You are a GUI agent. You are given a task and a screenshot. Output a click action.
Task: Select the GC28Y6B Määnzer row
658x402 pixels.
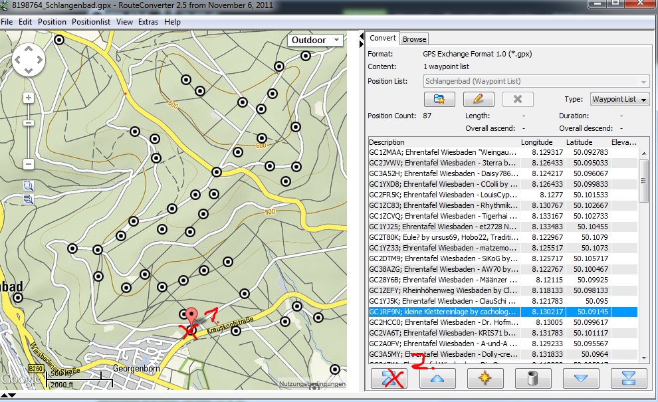pos(503,280)
